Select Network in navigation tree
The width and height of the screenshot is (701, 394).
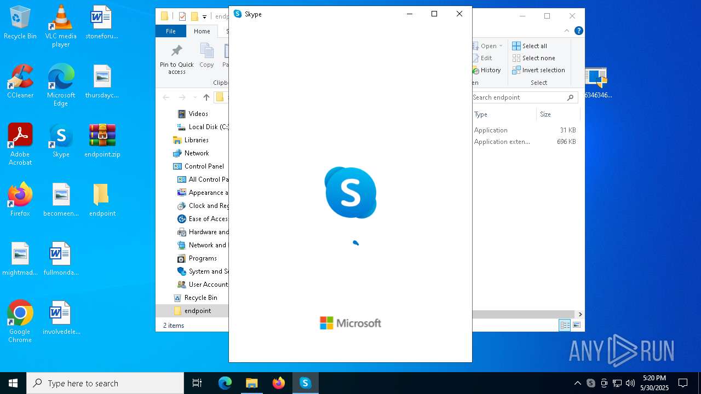pyautogui.click(x=191, y=153)
